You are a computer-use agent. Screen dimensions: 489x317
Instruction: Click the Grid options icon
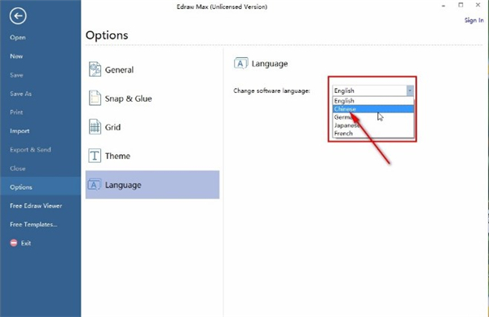click(95, 127)
